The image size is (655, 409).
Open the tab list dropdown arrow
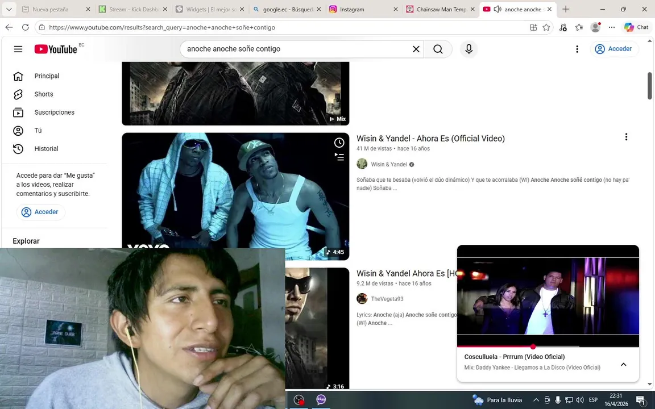point(9,9)
